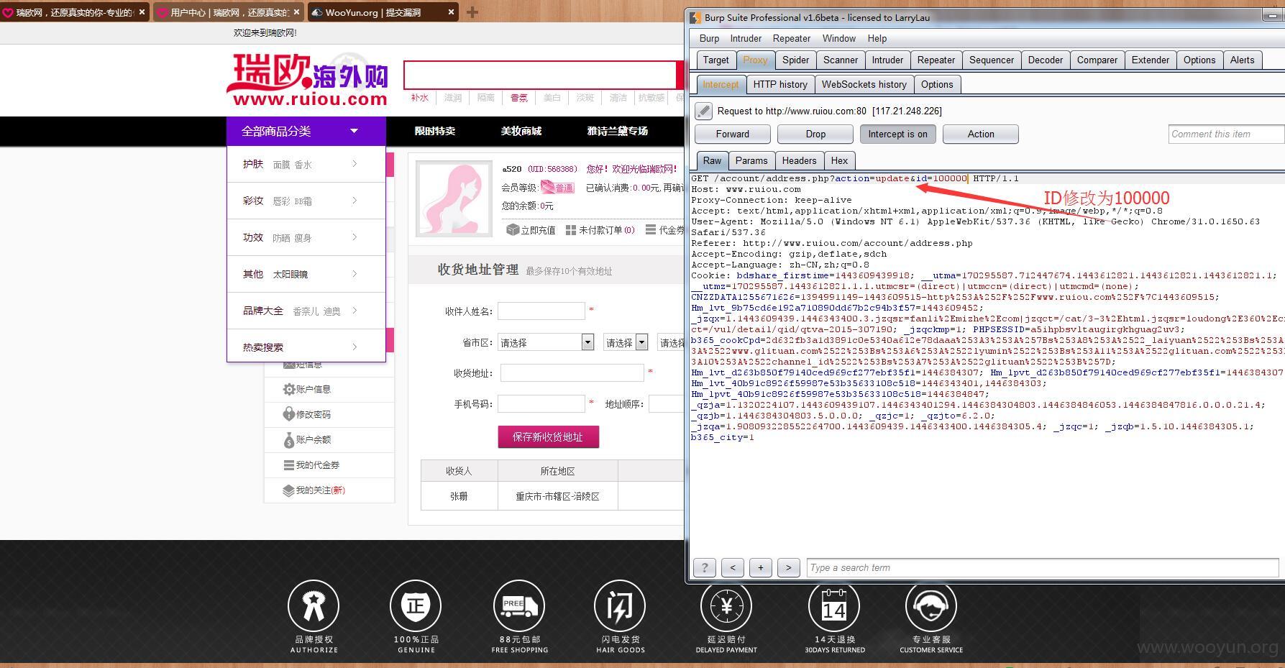Open a new browser tab with plus icon
This screenshot has width=1285, height=668.
pyautogui.click(x=472, y=12)
